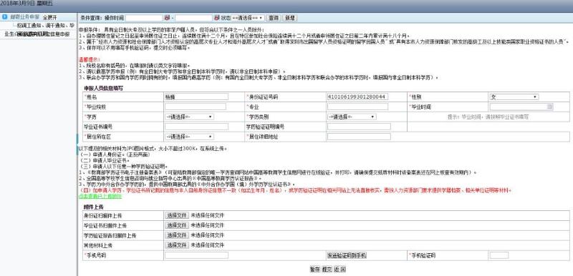Screen dimensions: 573x276
Task: Open the 毕业时间 calendar icon
Action: click(549, 107)
